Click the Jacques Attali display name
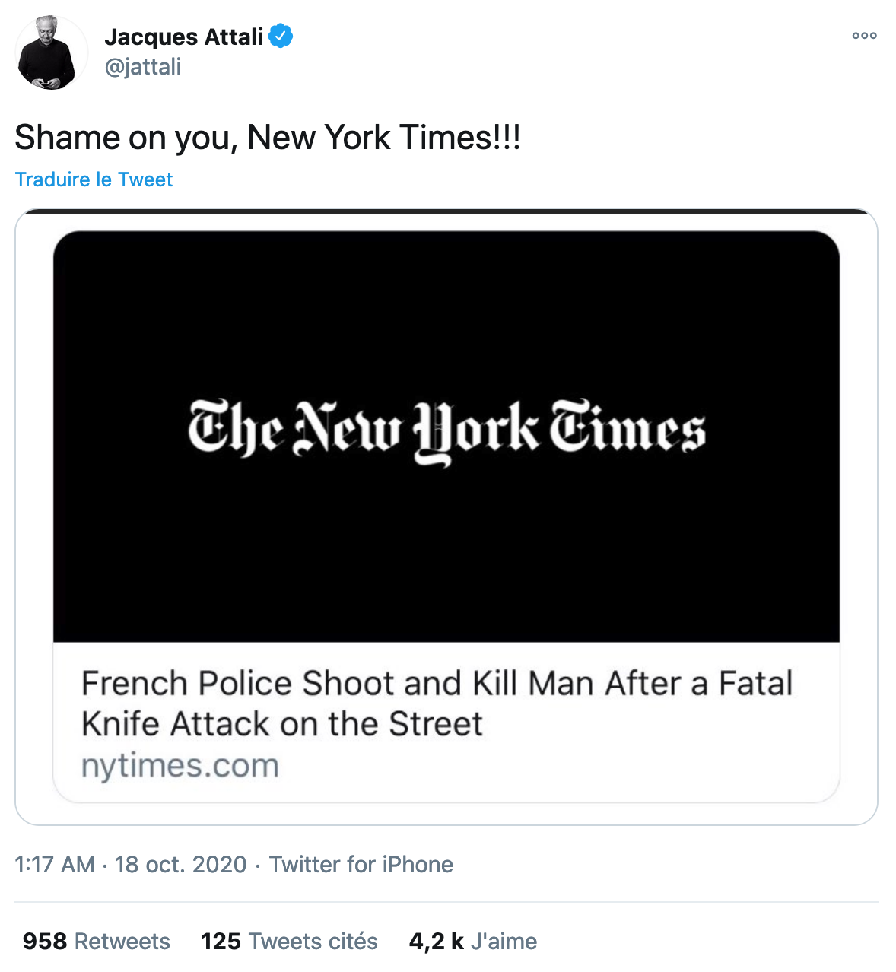Screen dimensions: 896x972 [183, 37]
